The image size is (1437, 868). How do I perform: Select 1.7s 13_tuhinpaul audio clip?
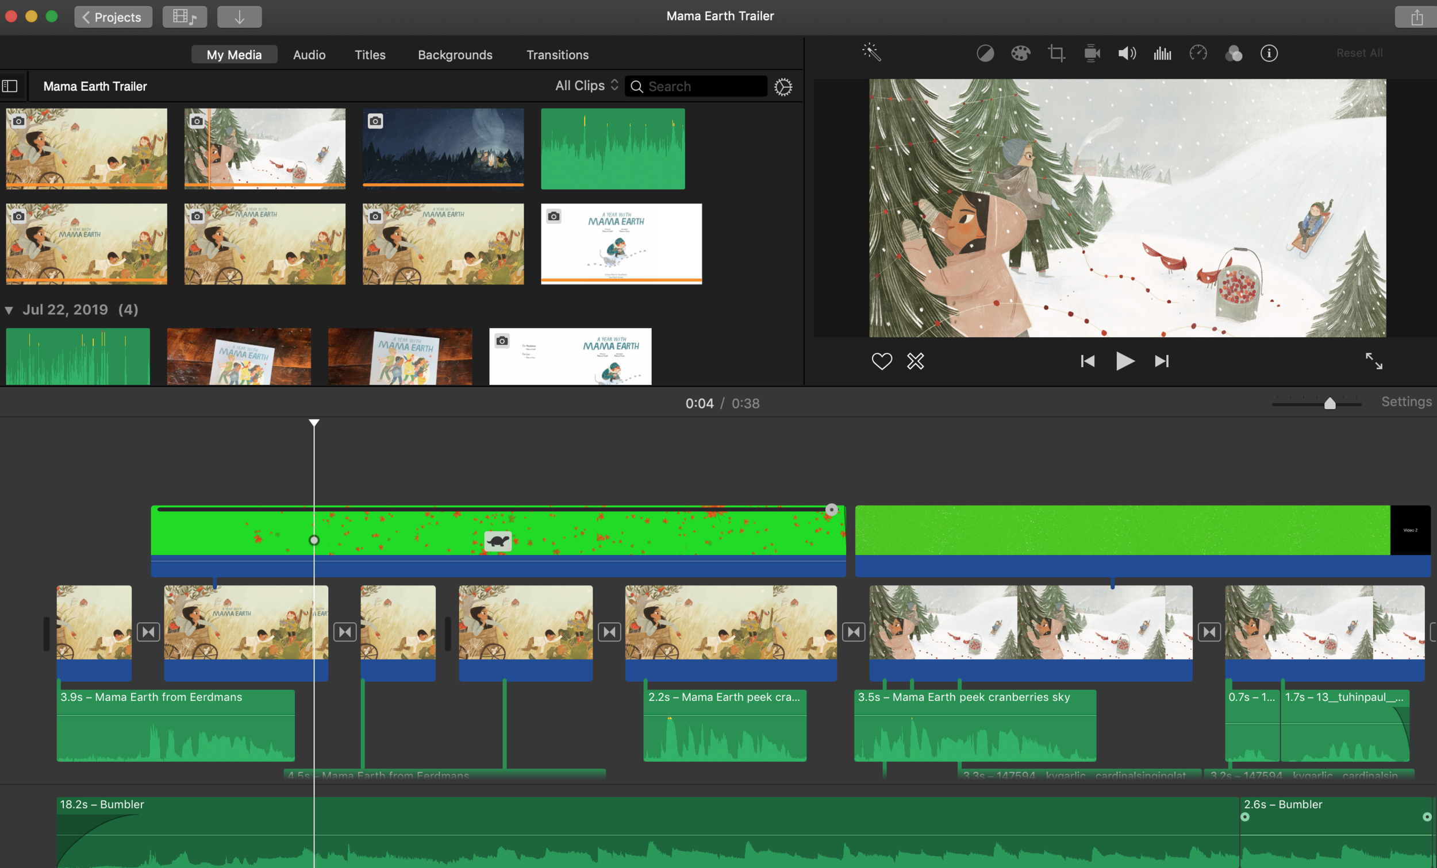1345,725
